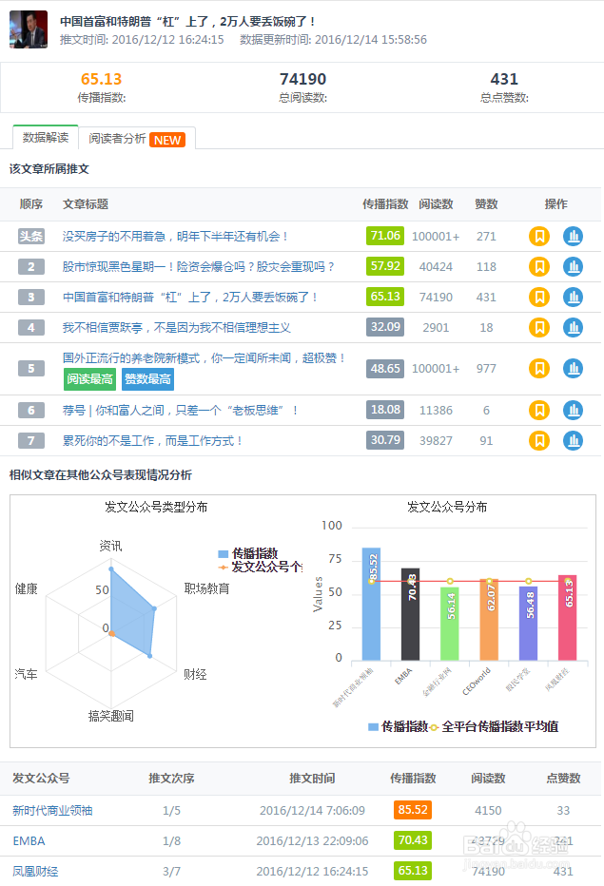Click the blue 85.52 bar
Viewport: 604px width, 886px height.
pos(371,604)
